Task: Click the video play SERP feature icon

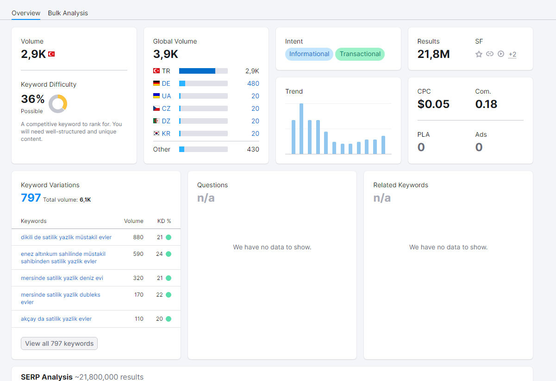Action: pyautogui.click(x=501, y=54)
